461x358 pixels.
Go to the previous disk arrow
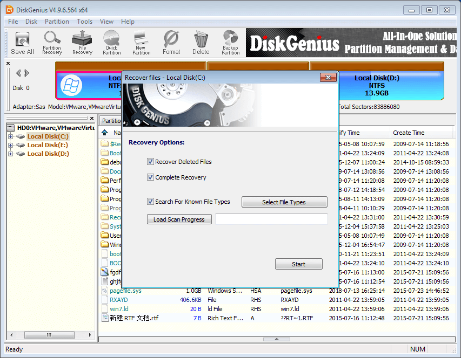(18, 73)
